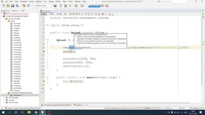Image resolution: width=205 pixels, height=115 pixels.
Task: Click the second profiler icon after the memory bar
Action: [x=107, y=6]
